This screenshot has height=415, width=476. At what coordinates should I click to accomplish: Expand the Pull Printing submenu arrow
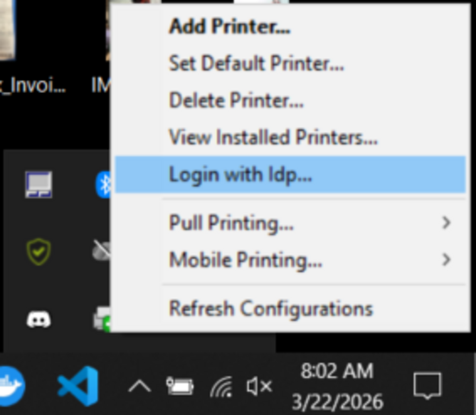446,223
